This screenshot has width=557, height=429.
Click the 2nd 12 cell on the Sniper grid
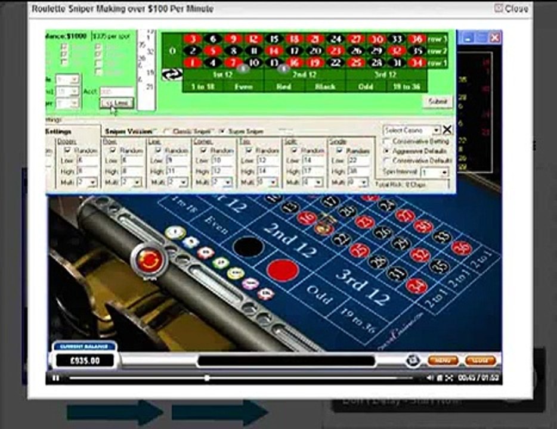[x=305, y=75]
